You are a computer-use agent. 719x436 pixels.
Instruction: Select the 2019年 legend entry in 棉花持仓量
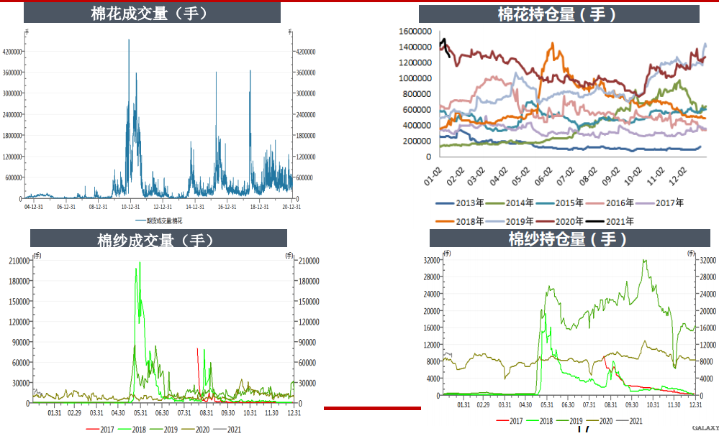(x=516, y=221)
